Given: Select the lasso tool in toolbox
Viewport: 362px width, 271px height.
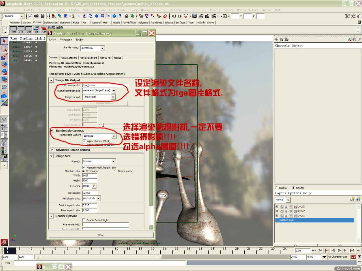Looking at the screenshot, I should 4,49.
